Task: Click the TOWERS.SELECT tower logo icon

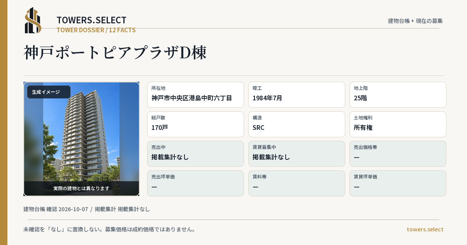Action: [33, 20]
